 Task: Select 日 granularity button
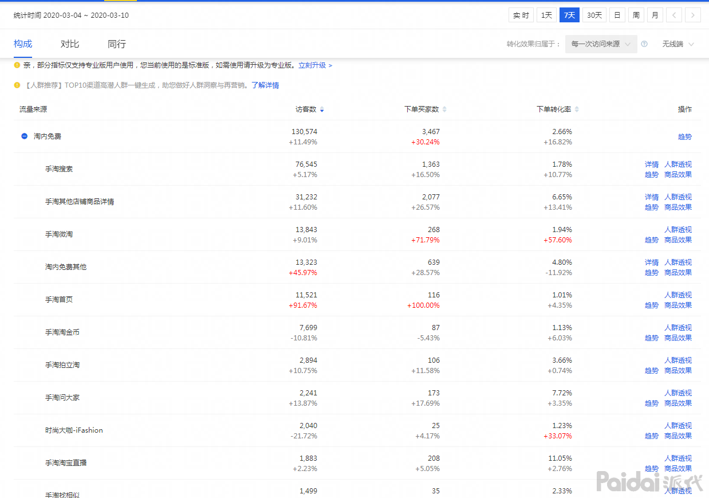[617, 15]
